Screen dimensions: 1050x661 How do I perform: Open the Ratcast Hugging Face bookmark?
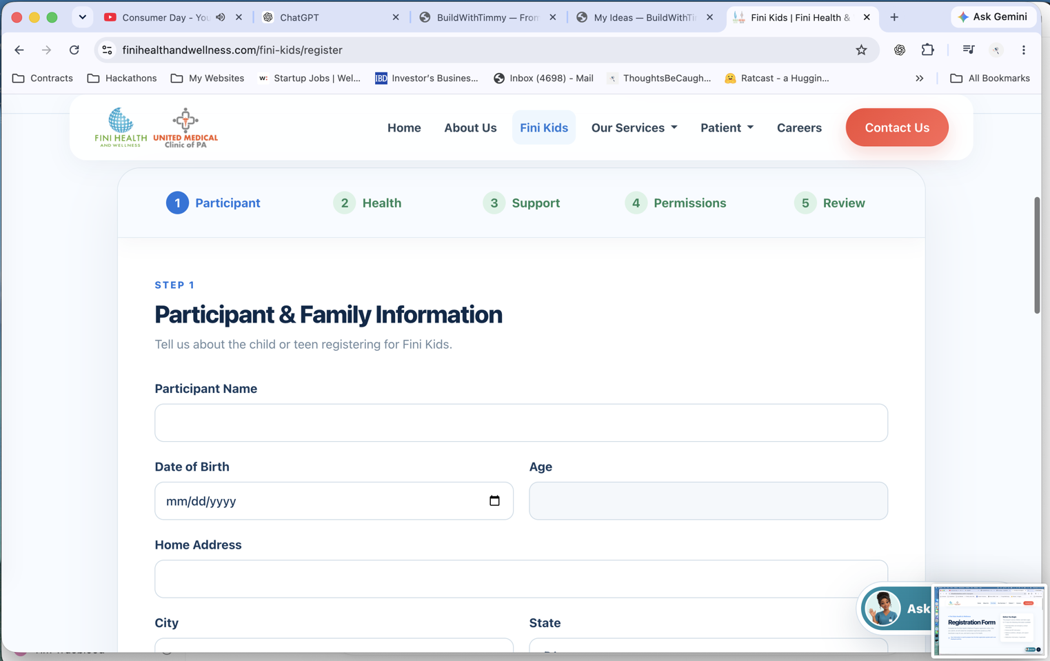point(777,78)
